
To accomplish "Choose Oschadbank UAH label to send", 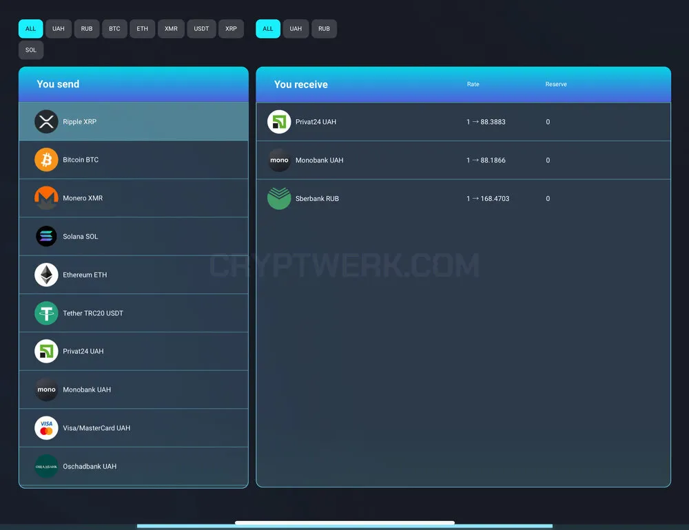I will pos(90,466).
